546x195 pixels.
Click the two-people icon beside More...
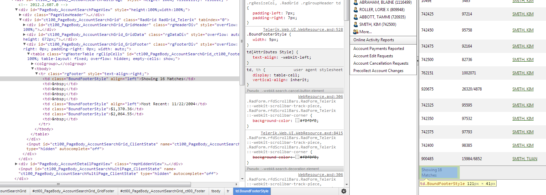pos(356,32)
